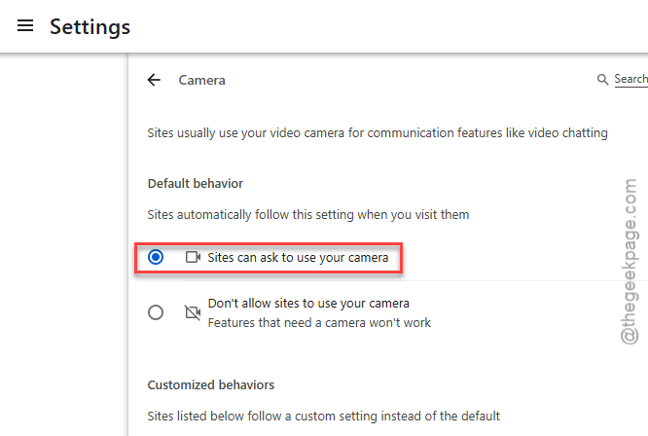Click the empty left sidebar panel
Screen dimensions: 648x436
click(x=63, y=244)
